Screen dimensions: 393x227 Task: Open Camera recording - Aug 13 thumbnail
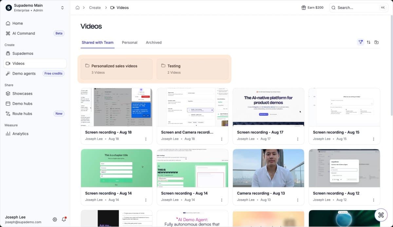[268, 168]
